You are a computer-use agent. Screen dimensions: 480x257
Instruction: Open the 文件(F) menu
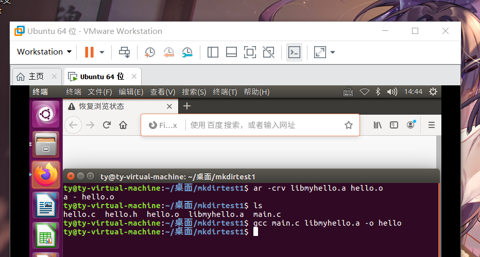point(100,92)
